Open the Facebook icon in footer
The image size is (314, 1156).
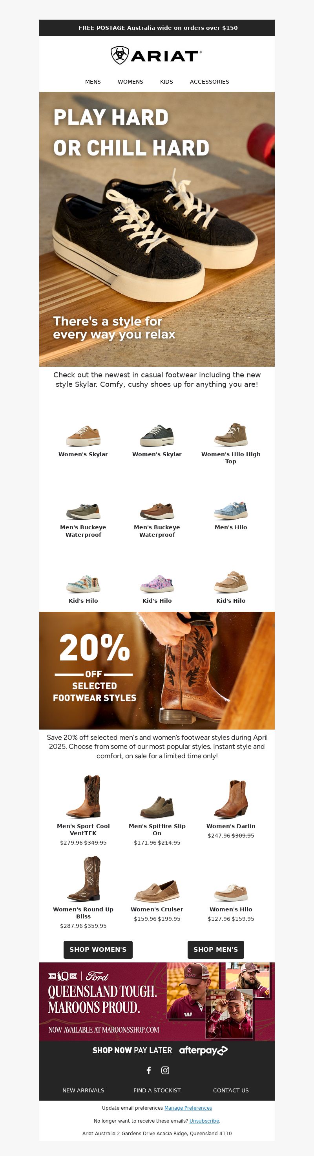(x=148, y=1070)
